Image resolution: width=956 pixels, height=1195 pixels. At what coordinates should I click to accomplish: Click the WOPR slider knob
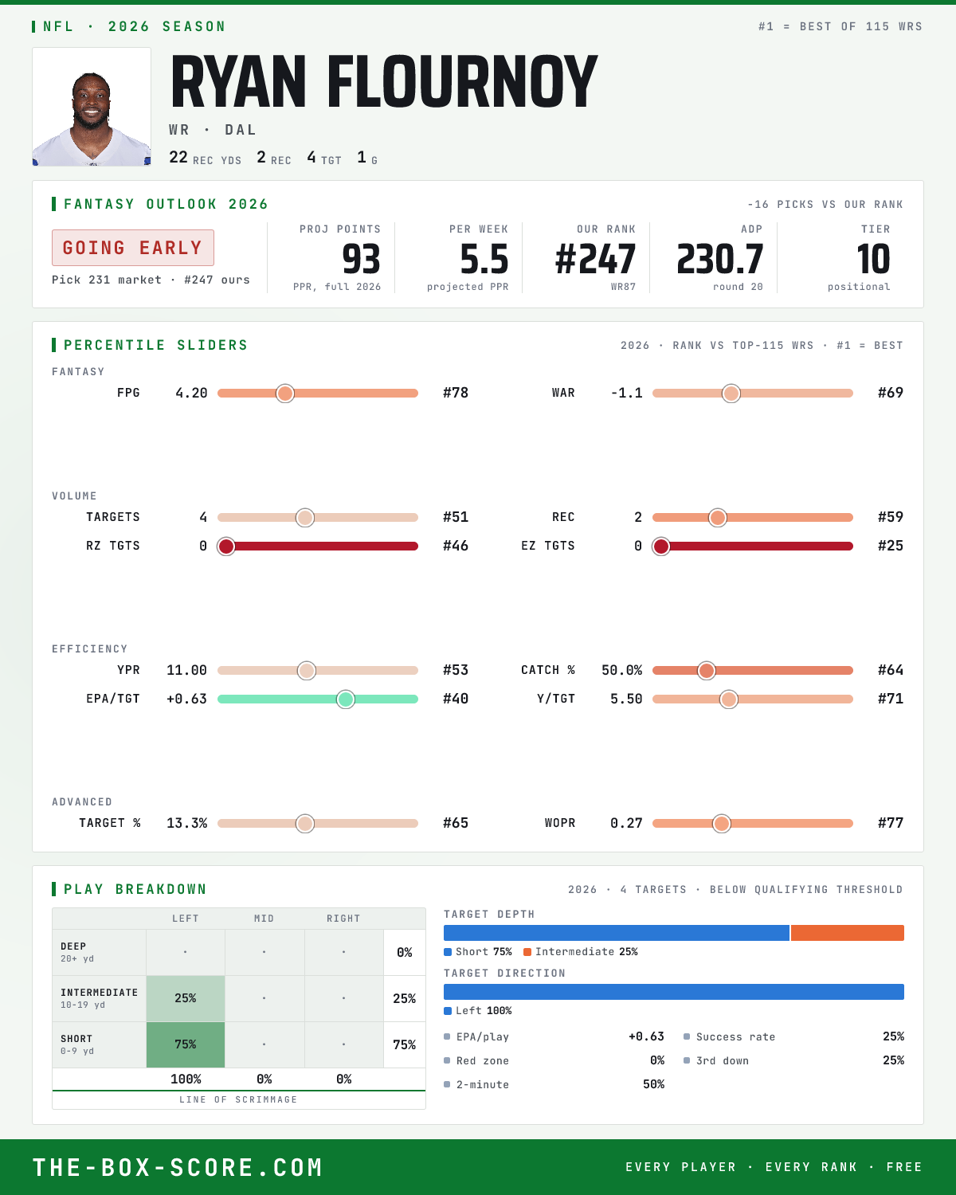tap(722, 823)
